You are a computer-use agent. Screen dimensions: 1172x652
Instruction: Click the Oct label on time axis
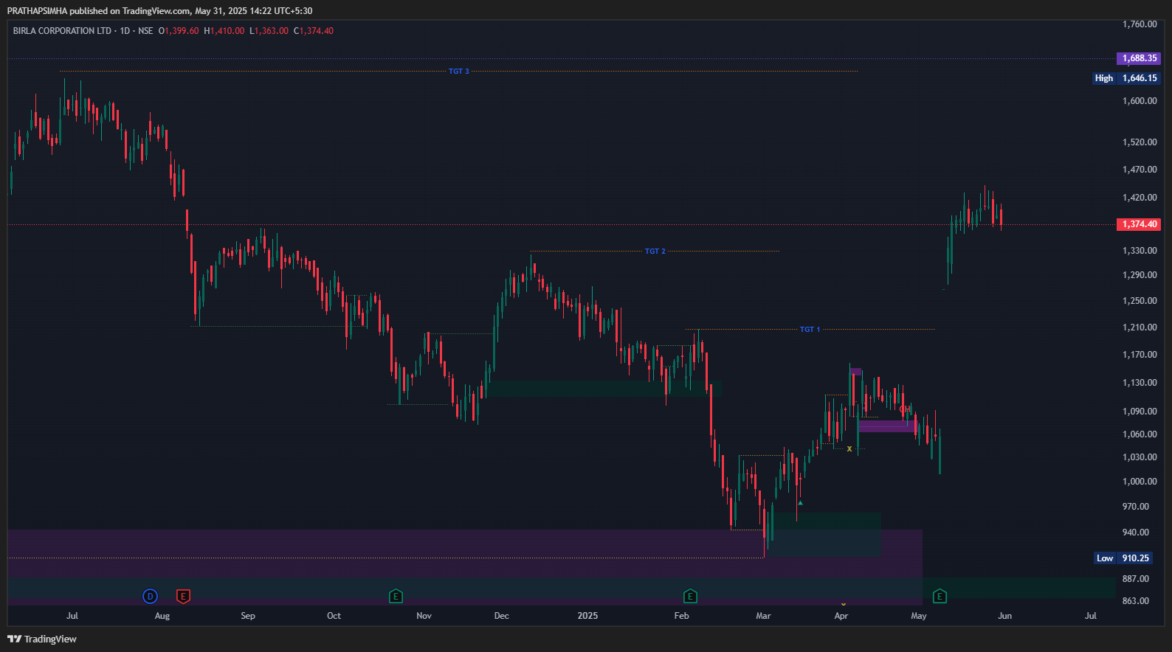tap(334, 616)
